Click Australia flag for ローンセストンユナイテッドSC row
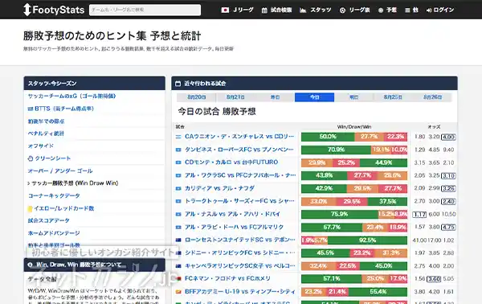 [x=178, y=240]
